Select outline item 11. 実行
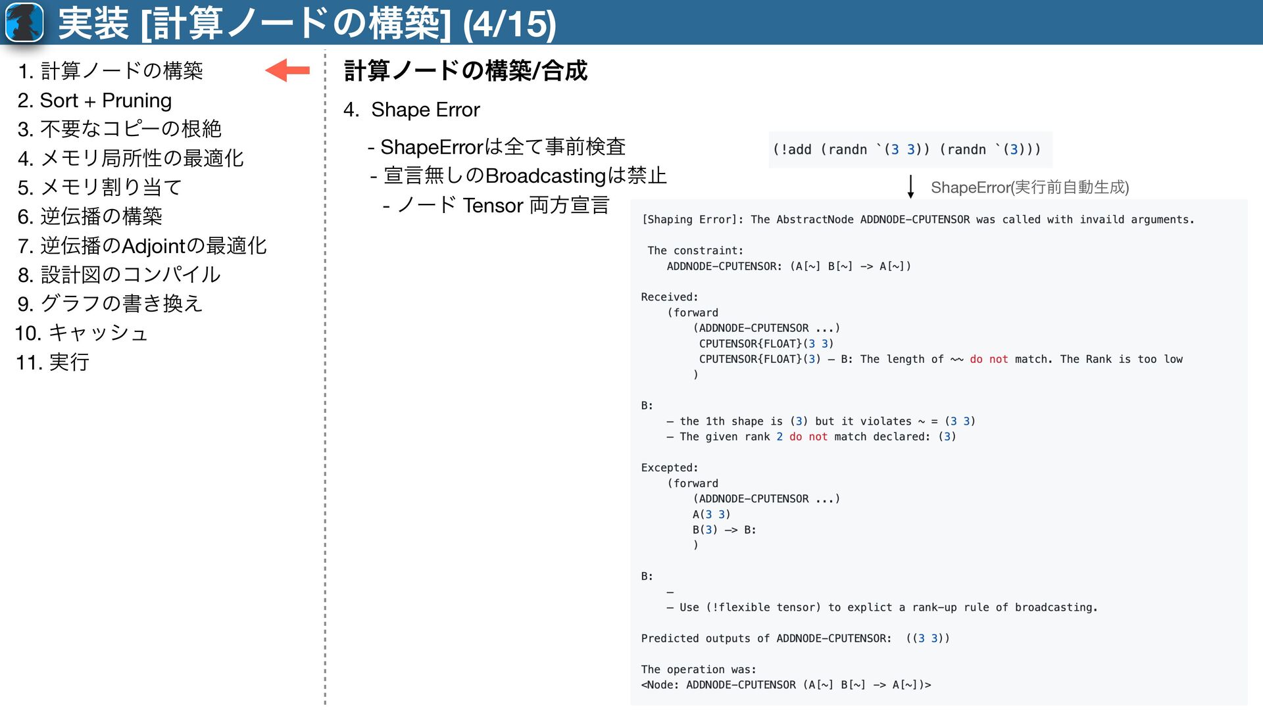The width and height of the screenshot is (1263, 710). tap(53, 362)
